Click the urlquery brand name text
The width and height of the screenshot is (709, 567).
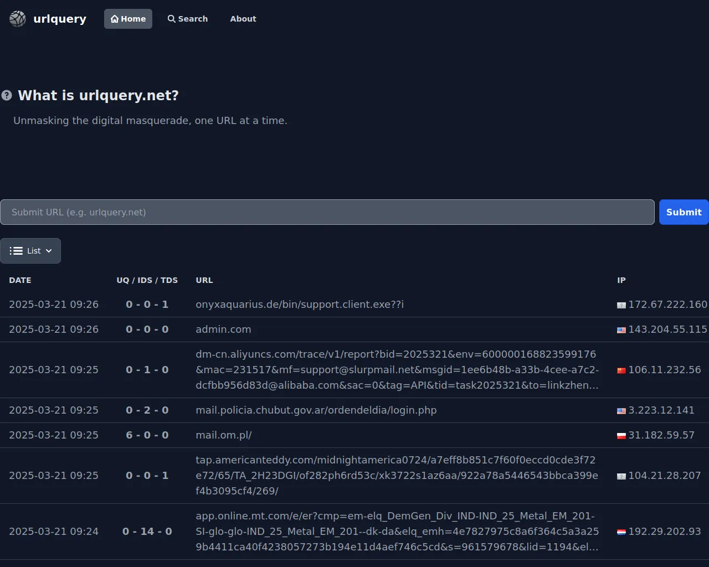pyautogui.click(x=60, y=19)
